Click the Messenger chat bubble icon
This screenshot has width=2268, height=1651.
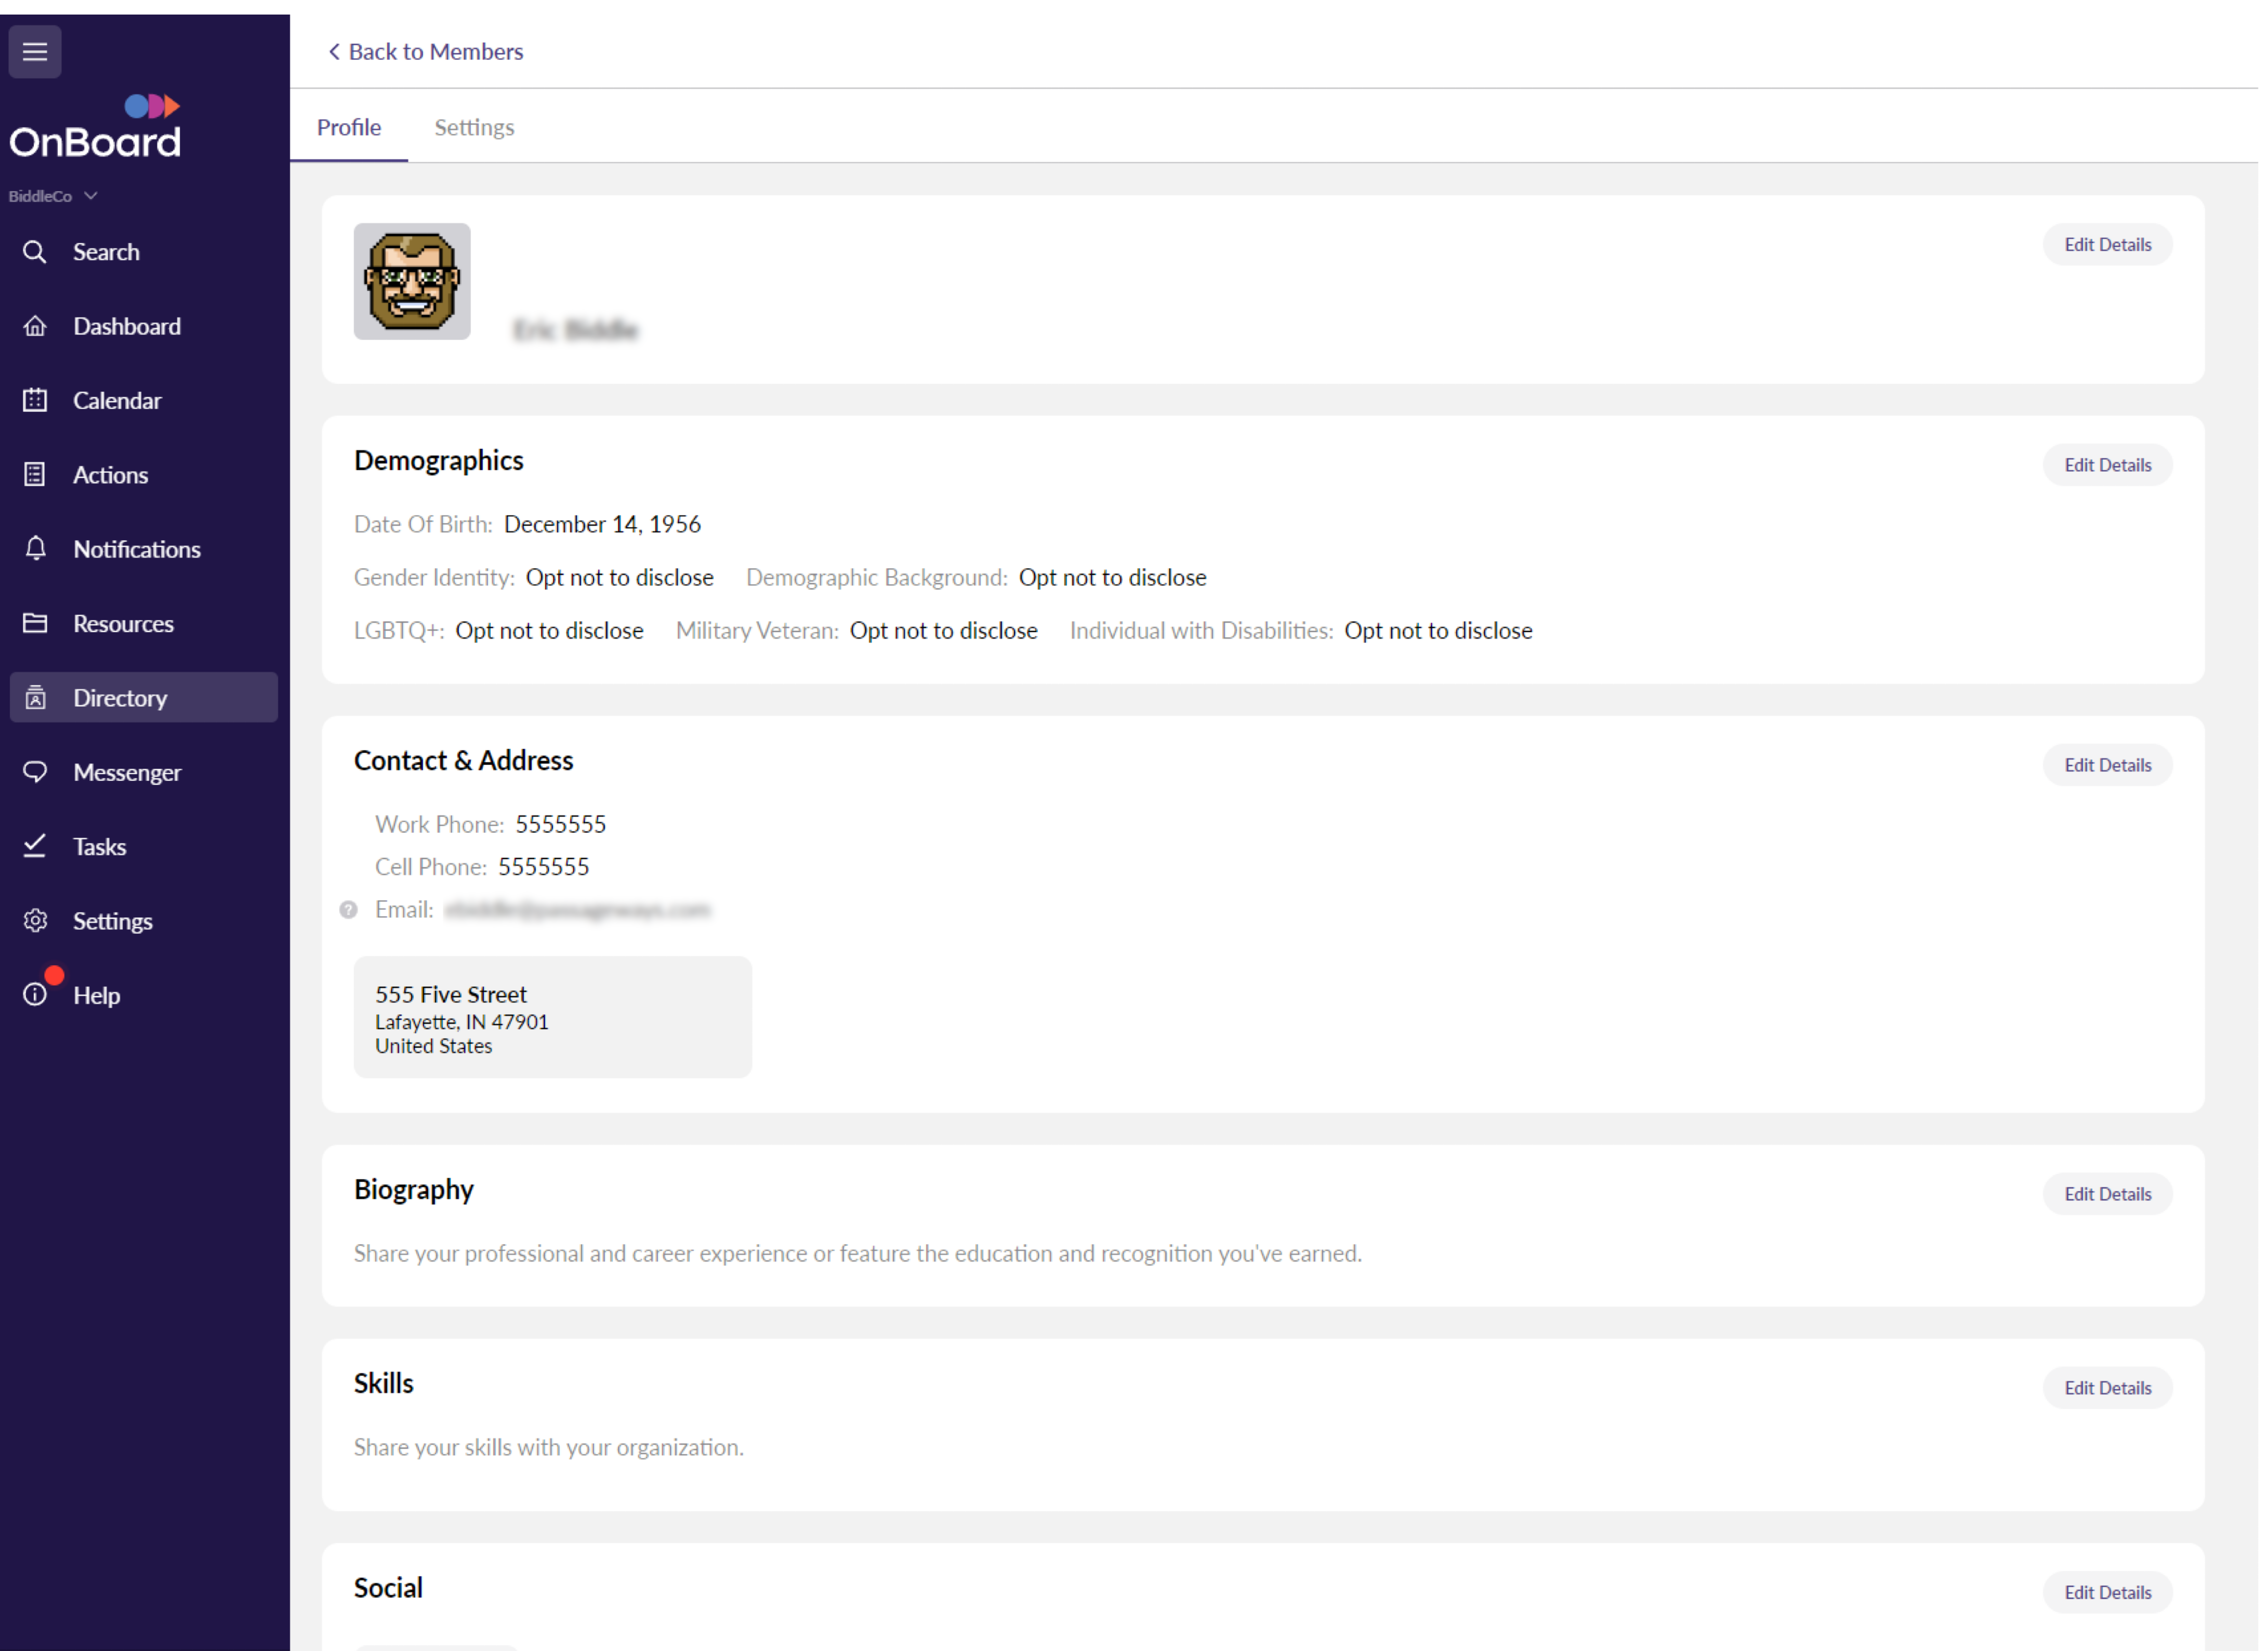[35, 773]
